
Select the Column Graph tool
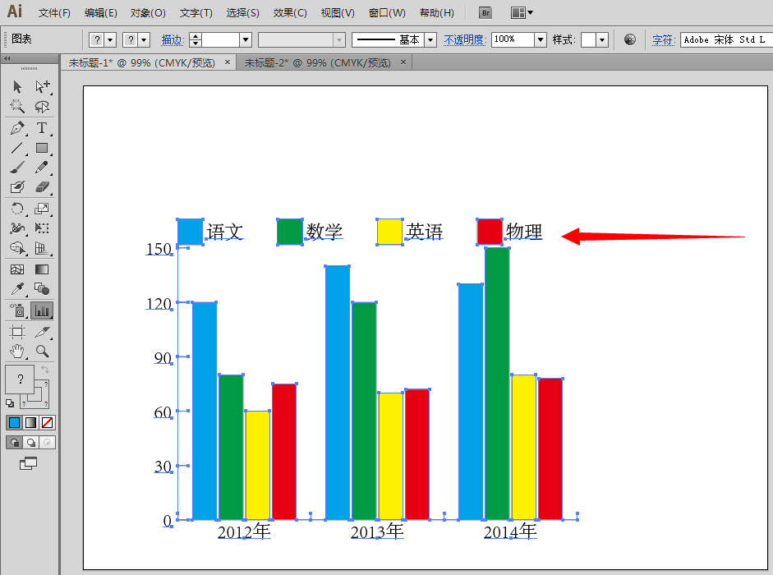43,310
